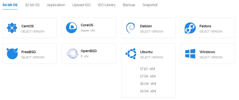The height and width of the screenshot is (100, 239).
Task: Open the Snapshot tab
Action: point(150,5)
